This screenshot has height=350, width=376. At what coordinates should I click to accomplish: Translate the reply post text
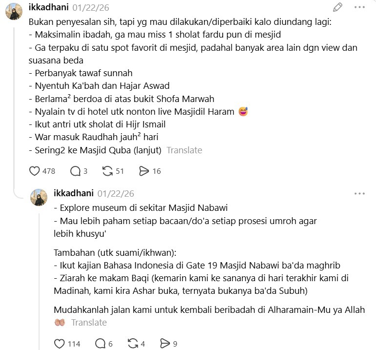click(x=89, y=323)
